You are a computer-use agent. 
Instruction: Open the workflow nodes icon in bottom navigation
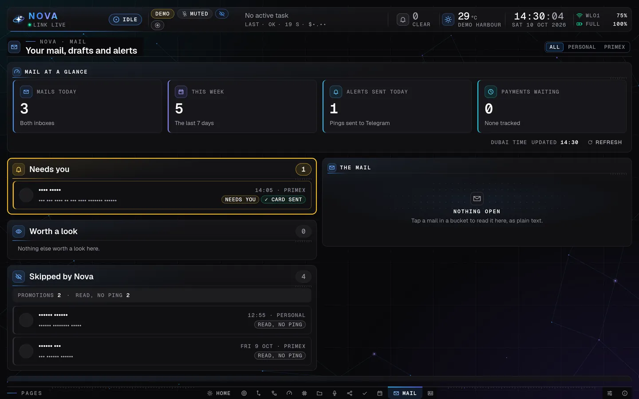click(274, 393)
